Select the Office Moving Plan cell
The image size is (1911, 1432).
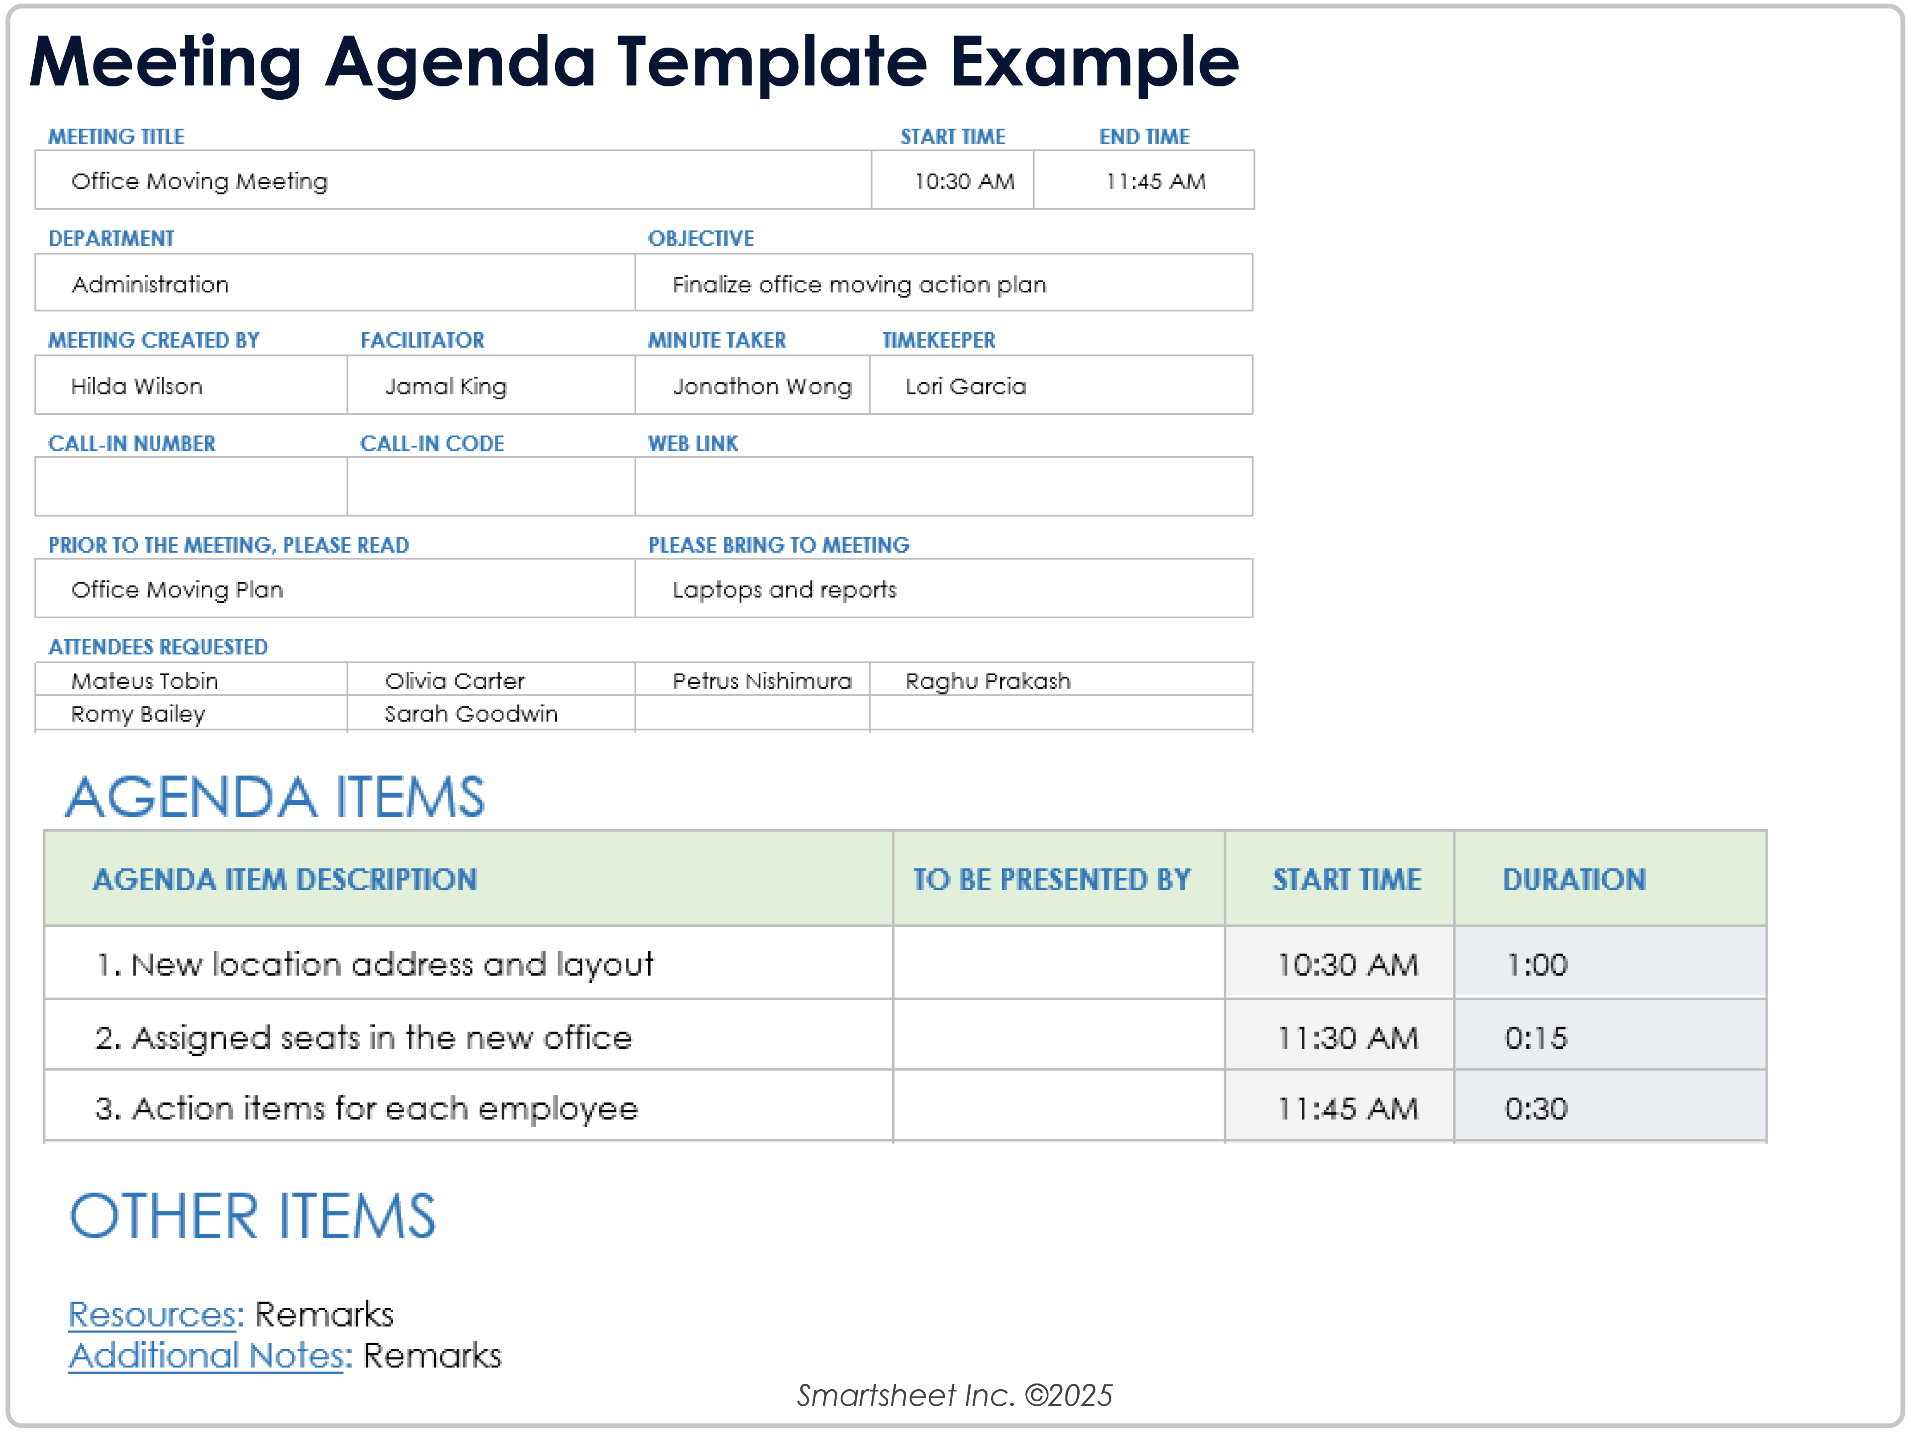334,589
